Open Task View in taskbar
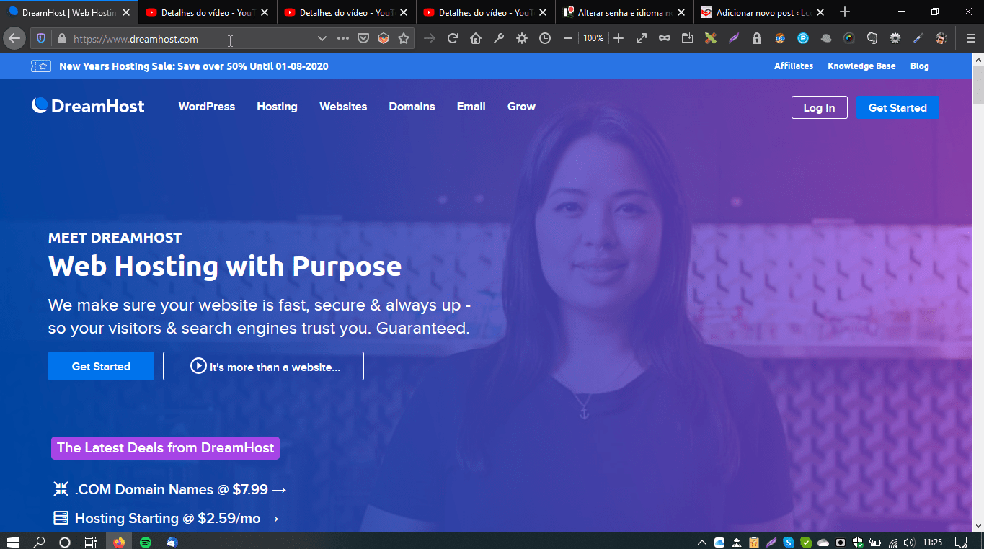 (x=91, y=542)
